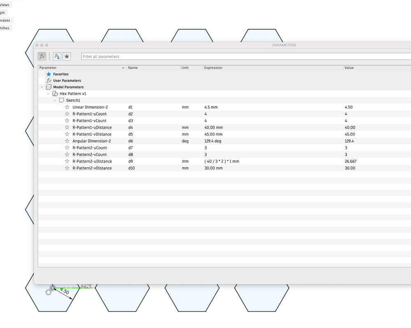Click the 4.50 dimension in the sketch canvas

(x=65, y=291)
